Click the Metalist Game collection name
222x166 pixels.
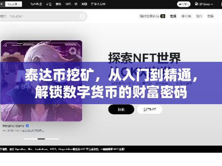[x=13, y=126]
